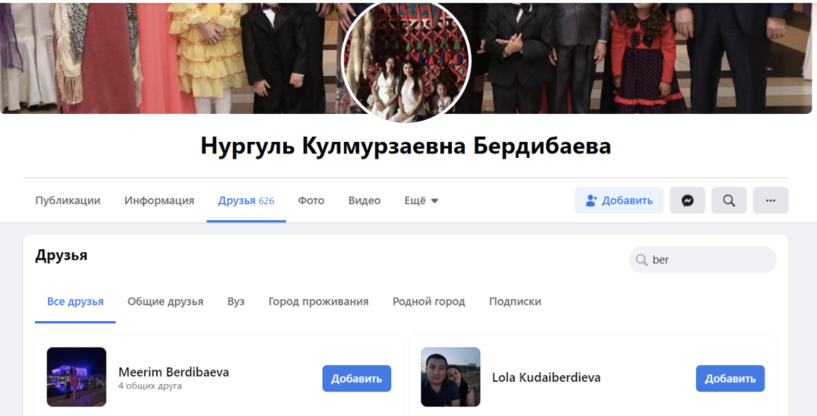Filter friends by Родной город
This screenshot has height=416, width=817.
click(428, 301)
